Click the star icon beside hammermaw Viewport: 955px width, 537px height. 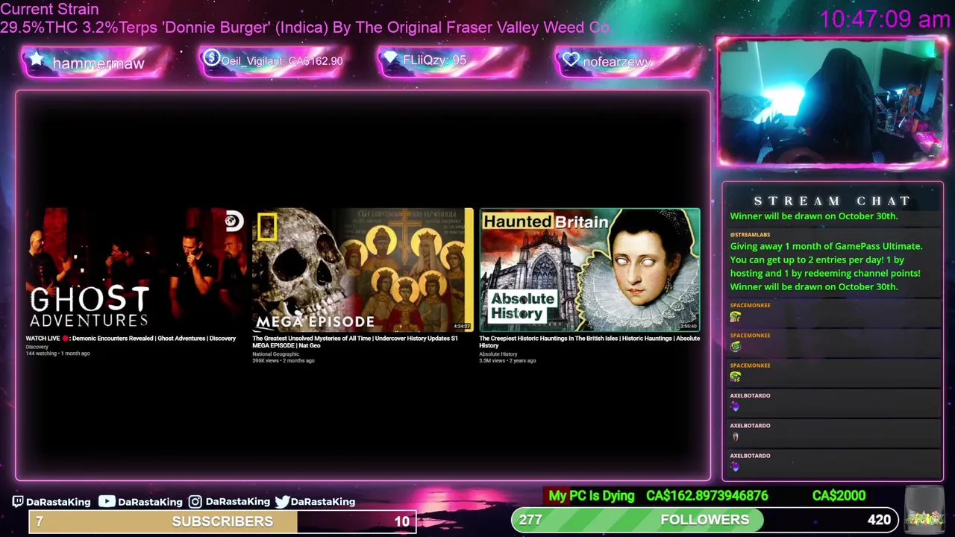point(36,60)
